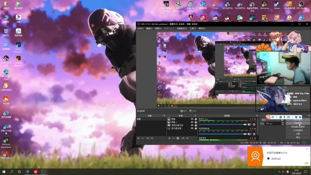
Task: Open the notification center in system tray
Action: pos(306,172)
